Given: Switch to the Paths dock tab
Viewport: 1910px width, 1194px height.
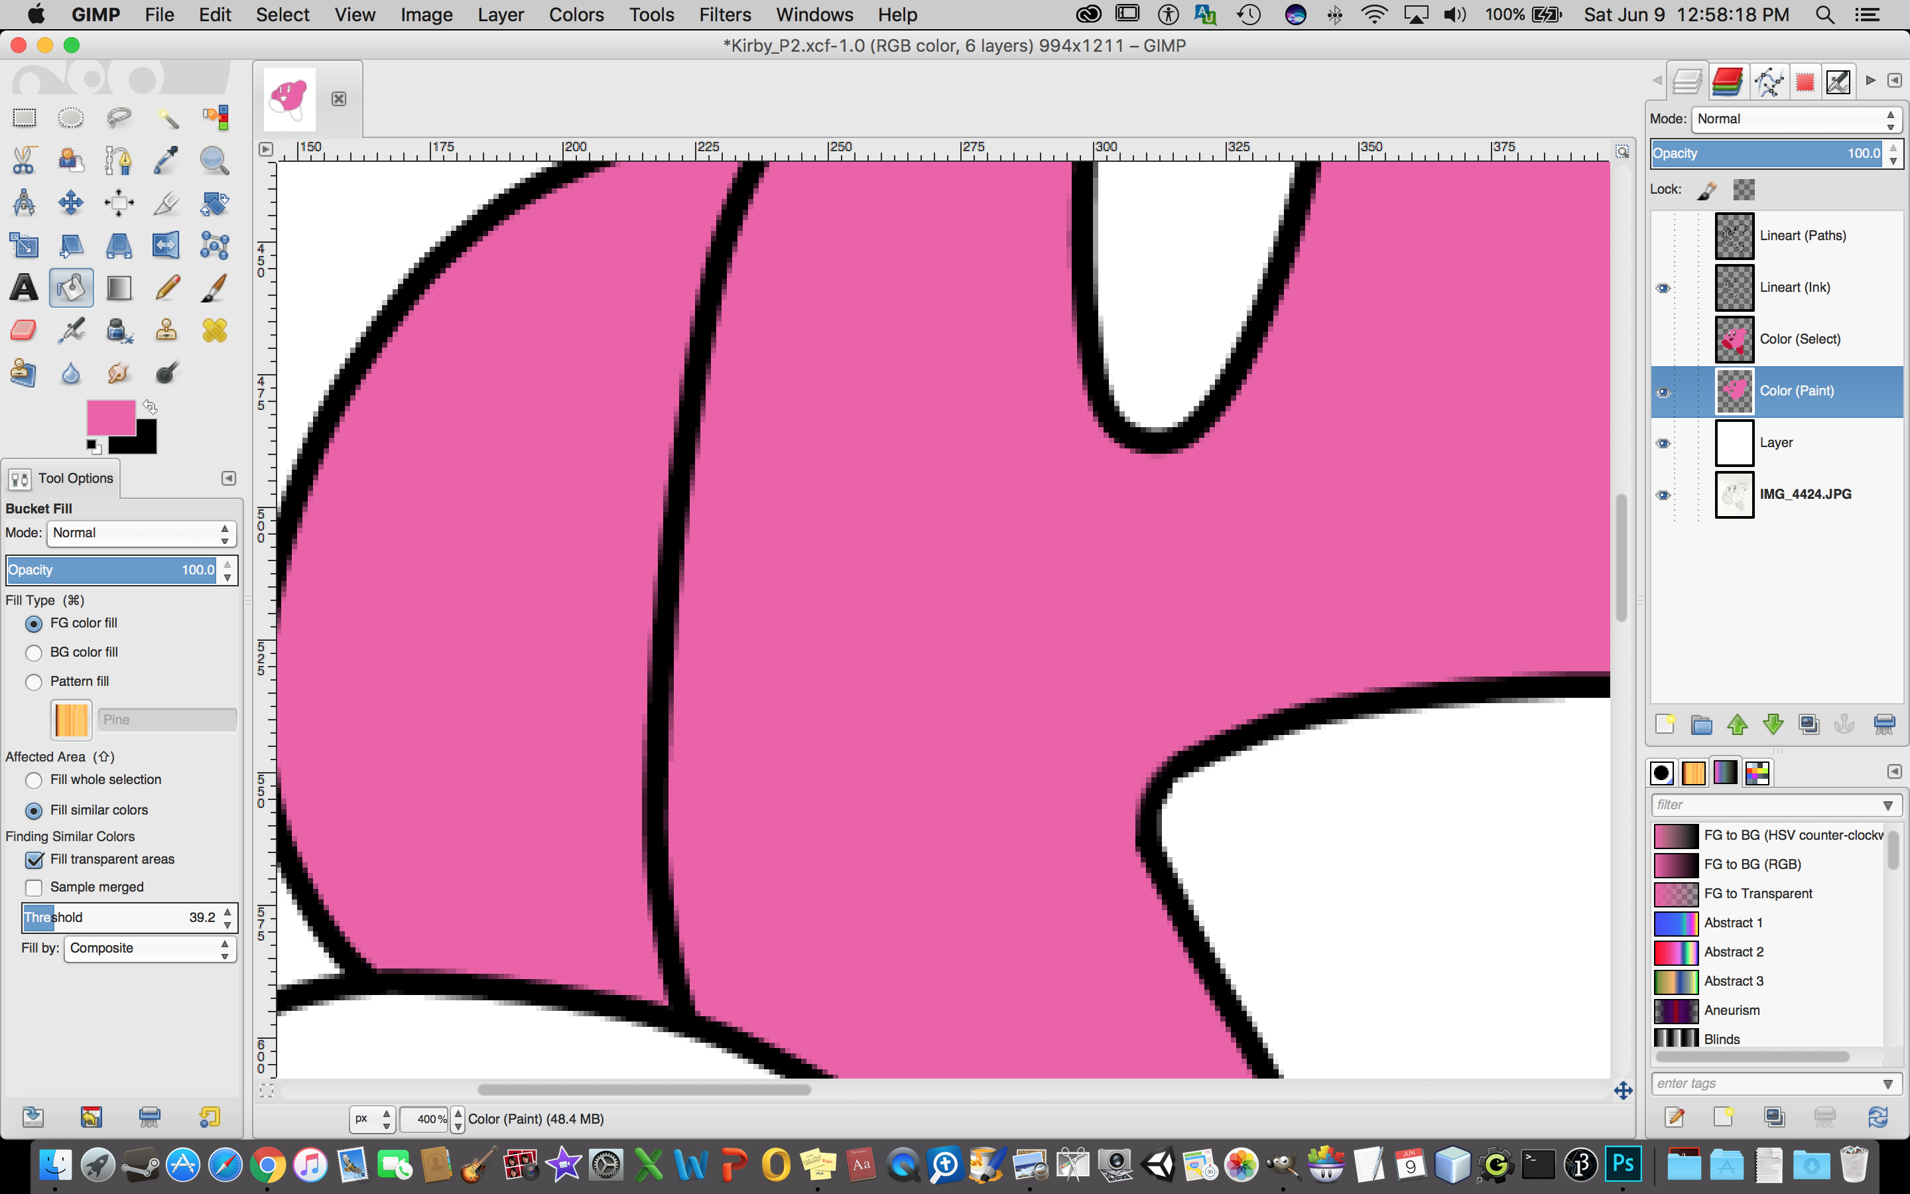Looking at the screenshot, I should point(1769,82).
